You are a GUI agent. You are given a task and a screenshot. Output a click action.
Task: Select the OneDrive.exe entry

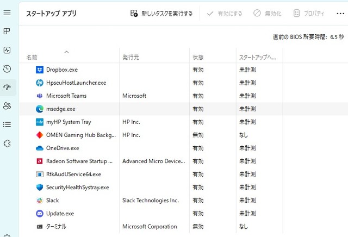(x=63, y=148)
